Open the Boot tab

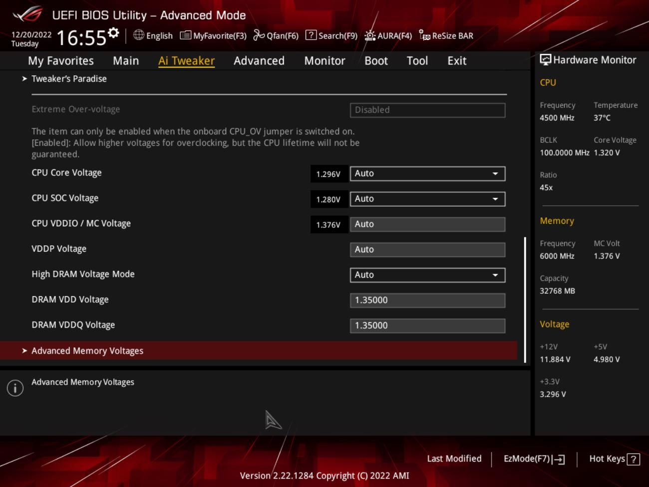(x=376, y=61)
